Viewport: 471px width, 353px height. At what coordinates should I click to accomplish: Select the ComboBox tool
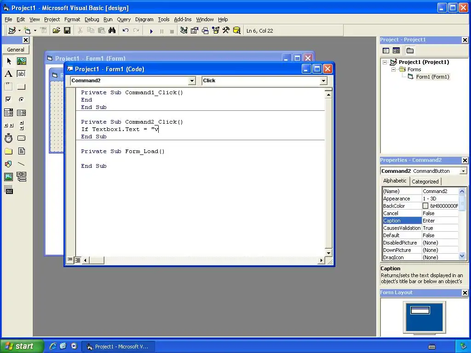click(9, 113)
